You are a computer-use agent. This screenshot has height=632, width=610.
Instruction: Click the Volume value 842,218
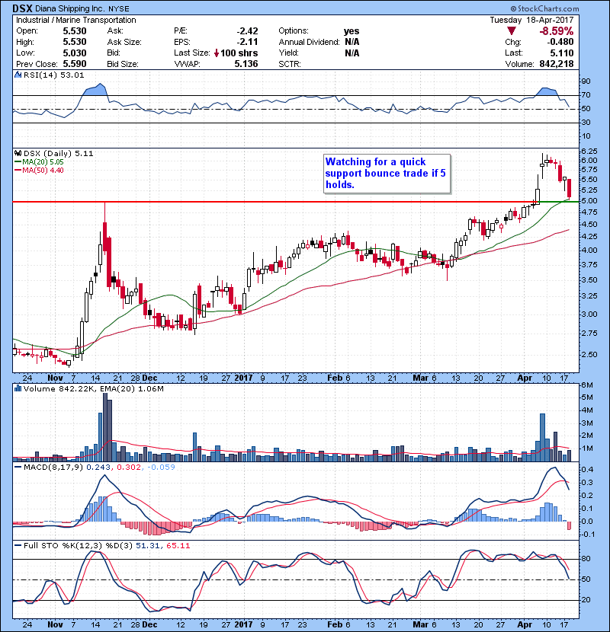point(557,64)
